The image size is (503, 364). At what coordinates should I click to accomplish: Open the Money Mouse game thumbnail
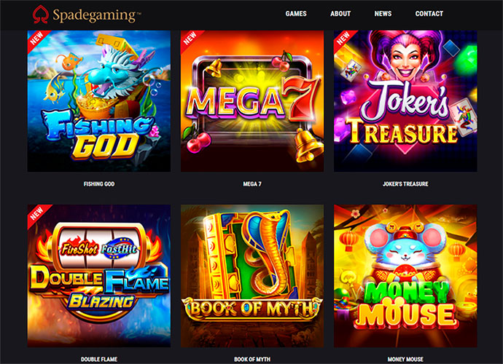pyautogui.click(x=405, y=276)
